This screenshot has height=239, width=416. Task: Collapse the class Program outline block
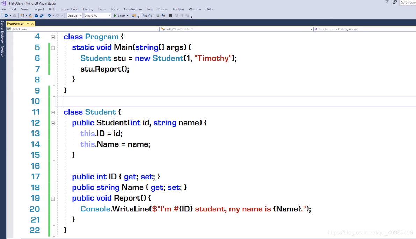(x=53, y=37)
